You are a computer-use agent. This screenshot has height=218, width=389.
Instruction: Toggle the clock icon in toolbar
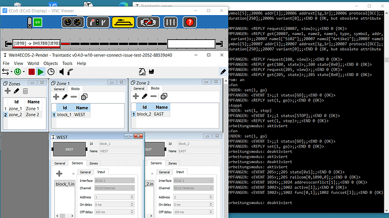[x=51, y=72]
